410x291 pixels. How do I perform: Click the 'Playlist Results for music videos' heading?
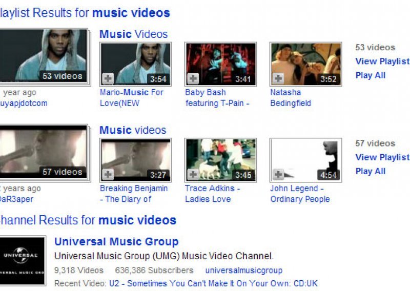(x=85, y=13)
